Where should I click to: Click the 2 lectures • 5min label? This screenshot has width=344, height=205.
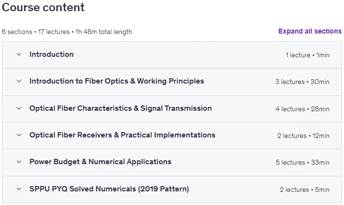click(x=305, y=189)
